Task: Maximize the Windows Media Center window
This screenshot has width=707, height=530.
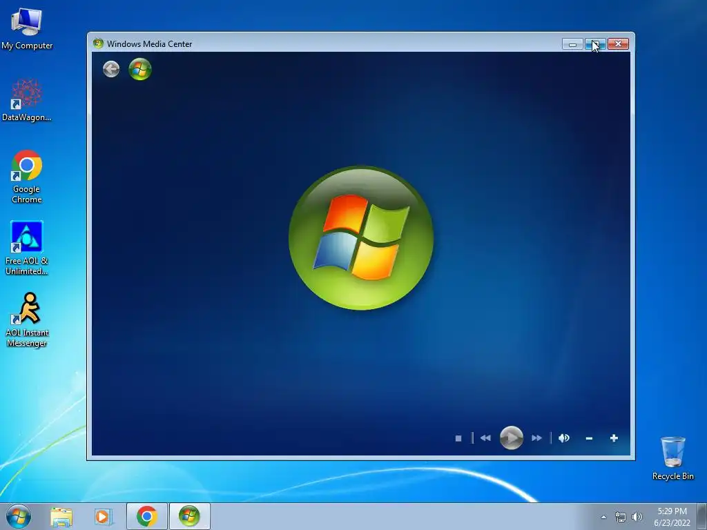Action: pos(595,43)
